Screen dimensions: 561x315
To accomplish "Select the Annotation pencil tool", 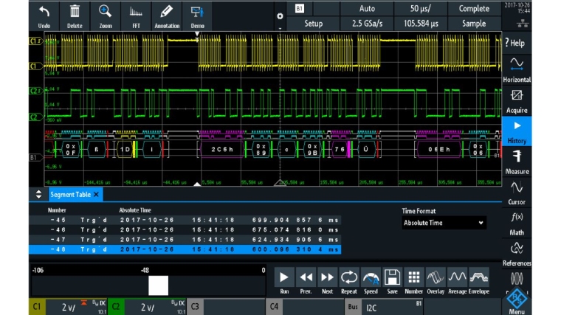I will click(x=166, y=15).
